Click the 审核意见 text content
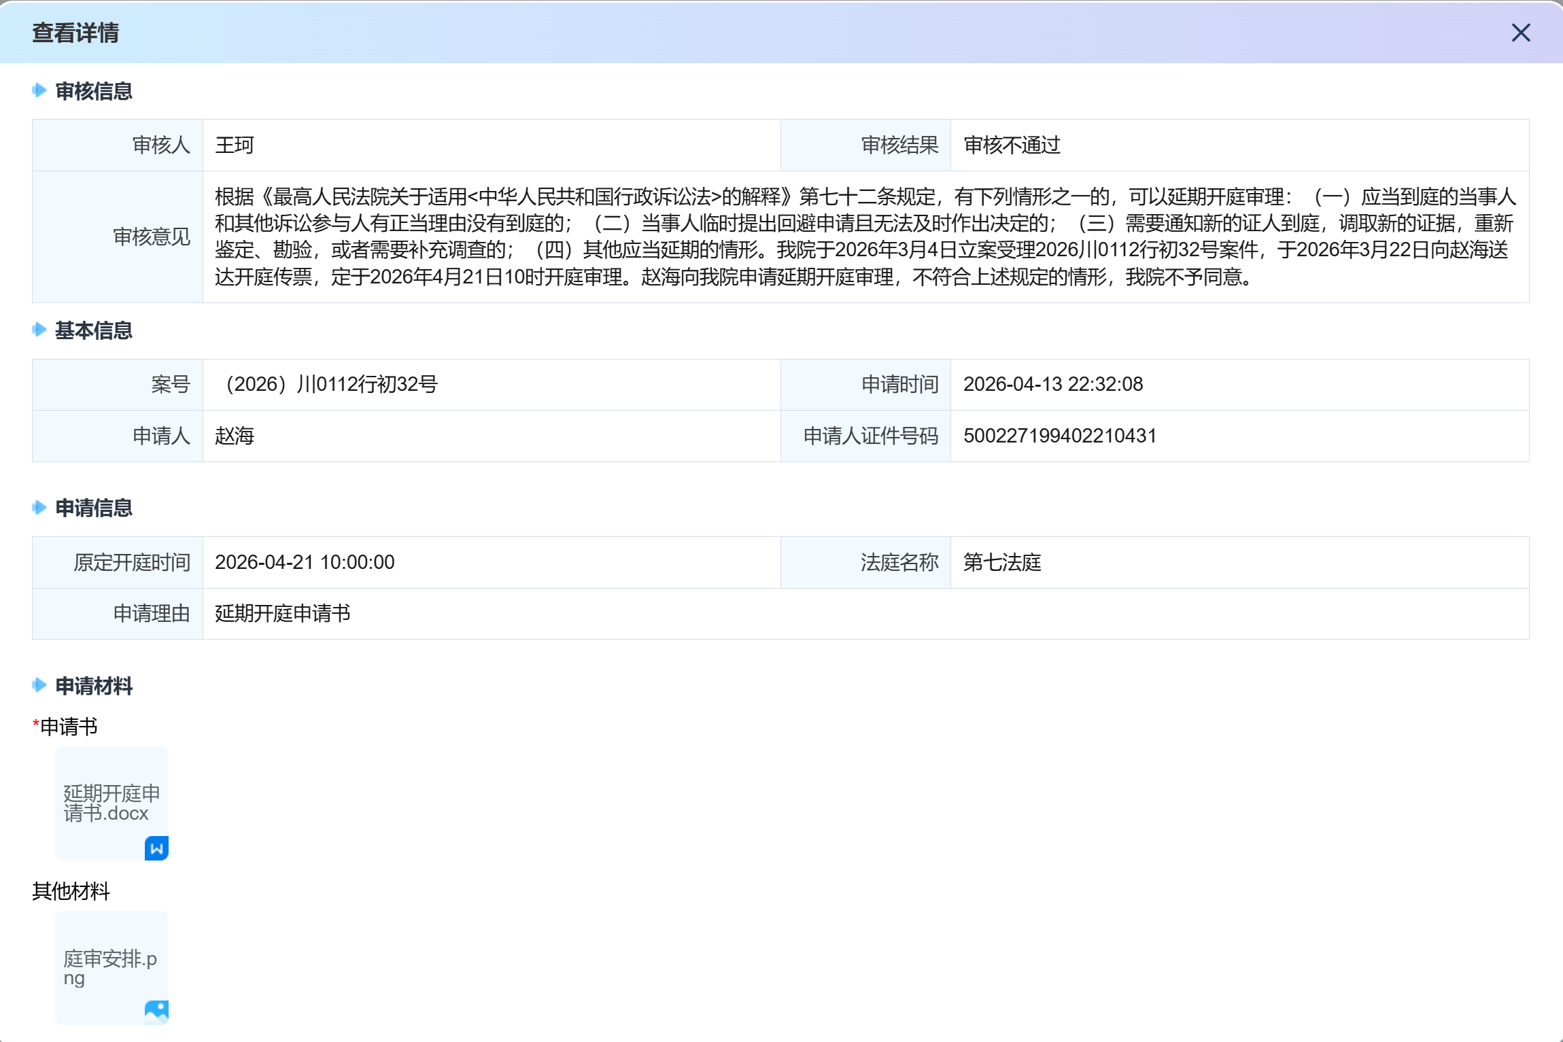The image size is (1563, 1042). click(x=863, y=237)
